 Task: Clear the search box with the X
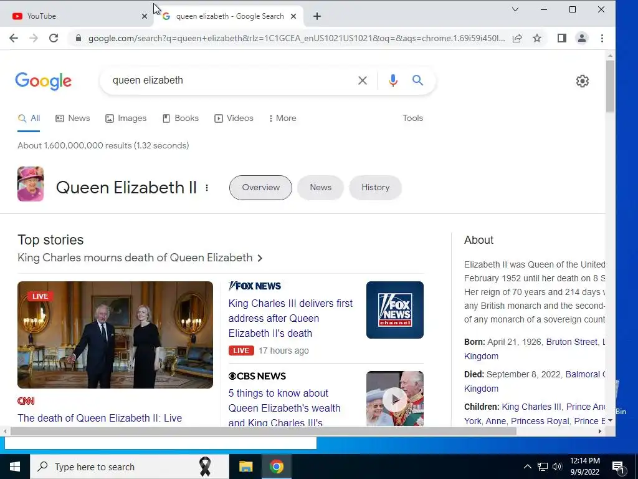(362, 80)
